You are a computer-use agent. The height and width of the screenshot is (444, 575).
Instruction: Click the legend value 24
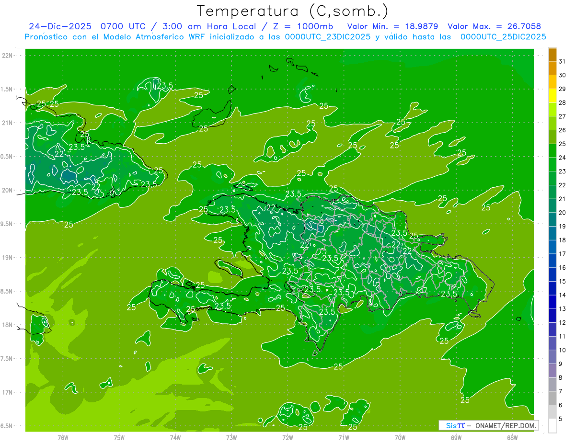562,158
